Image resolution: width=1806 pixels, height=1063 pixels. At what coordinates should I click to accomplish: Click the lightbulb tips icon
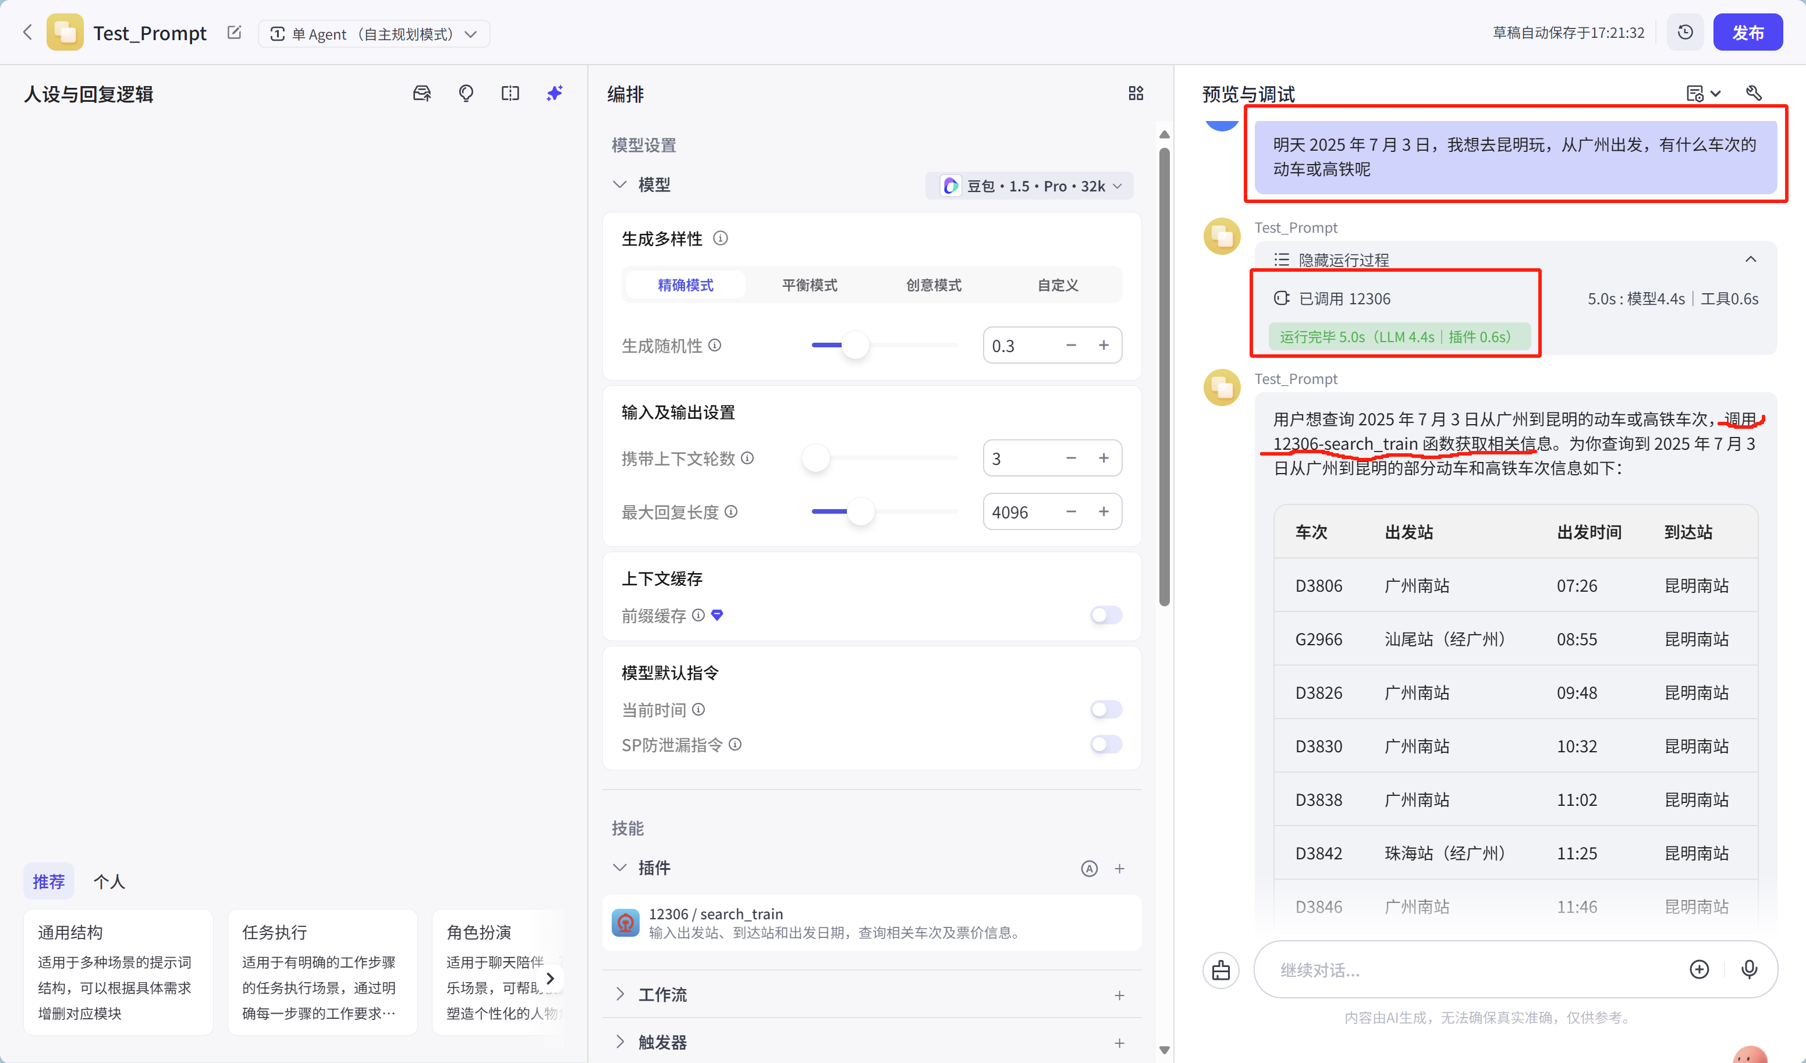point(467,93)
